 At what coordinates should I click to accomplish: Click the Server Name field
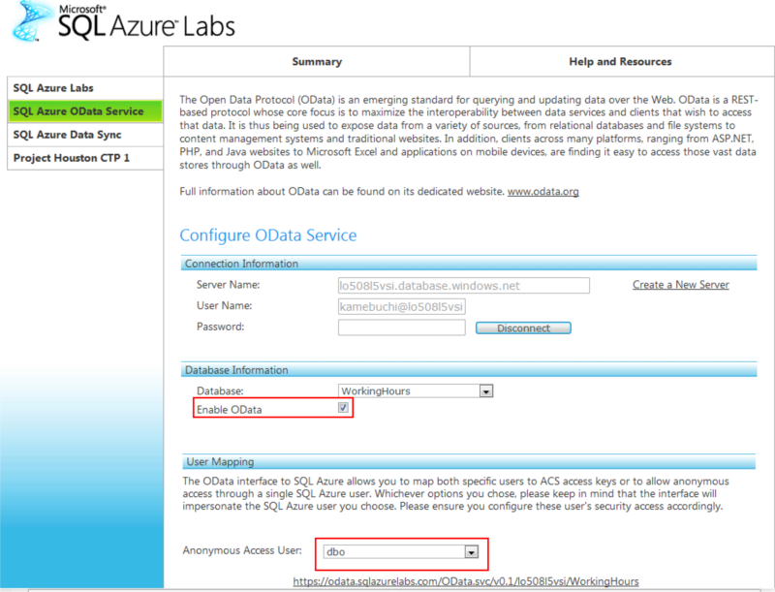coord(463,286)
